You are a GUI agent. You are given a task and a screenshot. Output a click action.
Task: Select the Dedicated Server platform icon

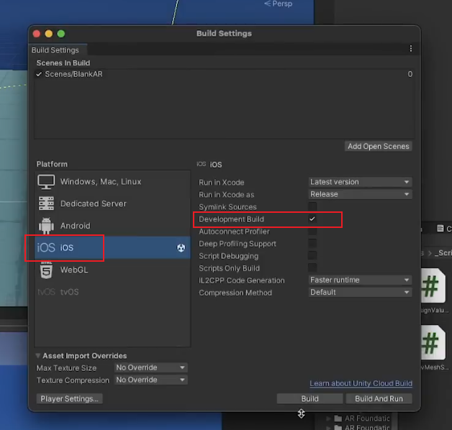pos(46,203)
